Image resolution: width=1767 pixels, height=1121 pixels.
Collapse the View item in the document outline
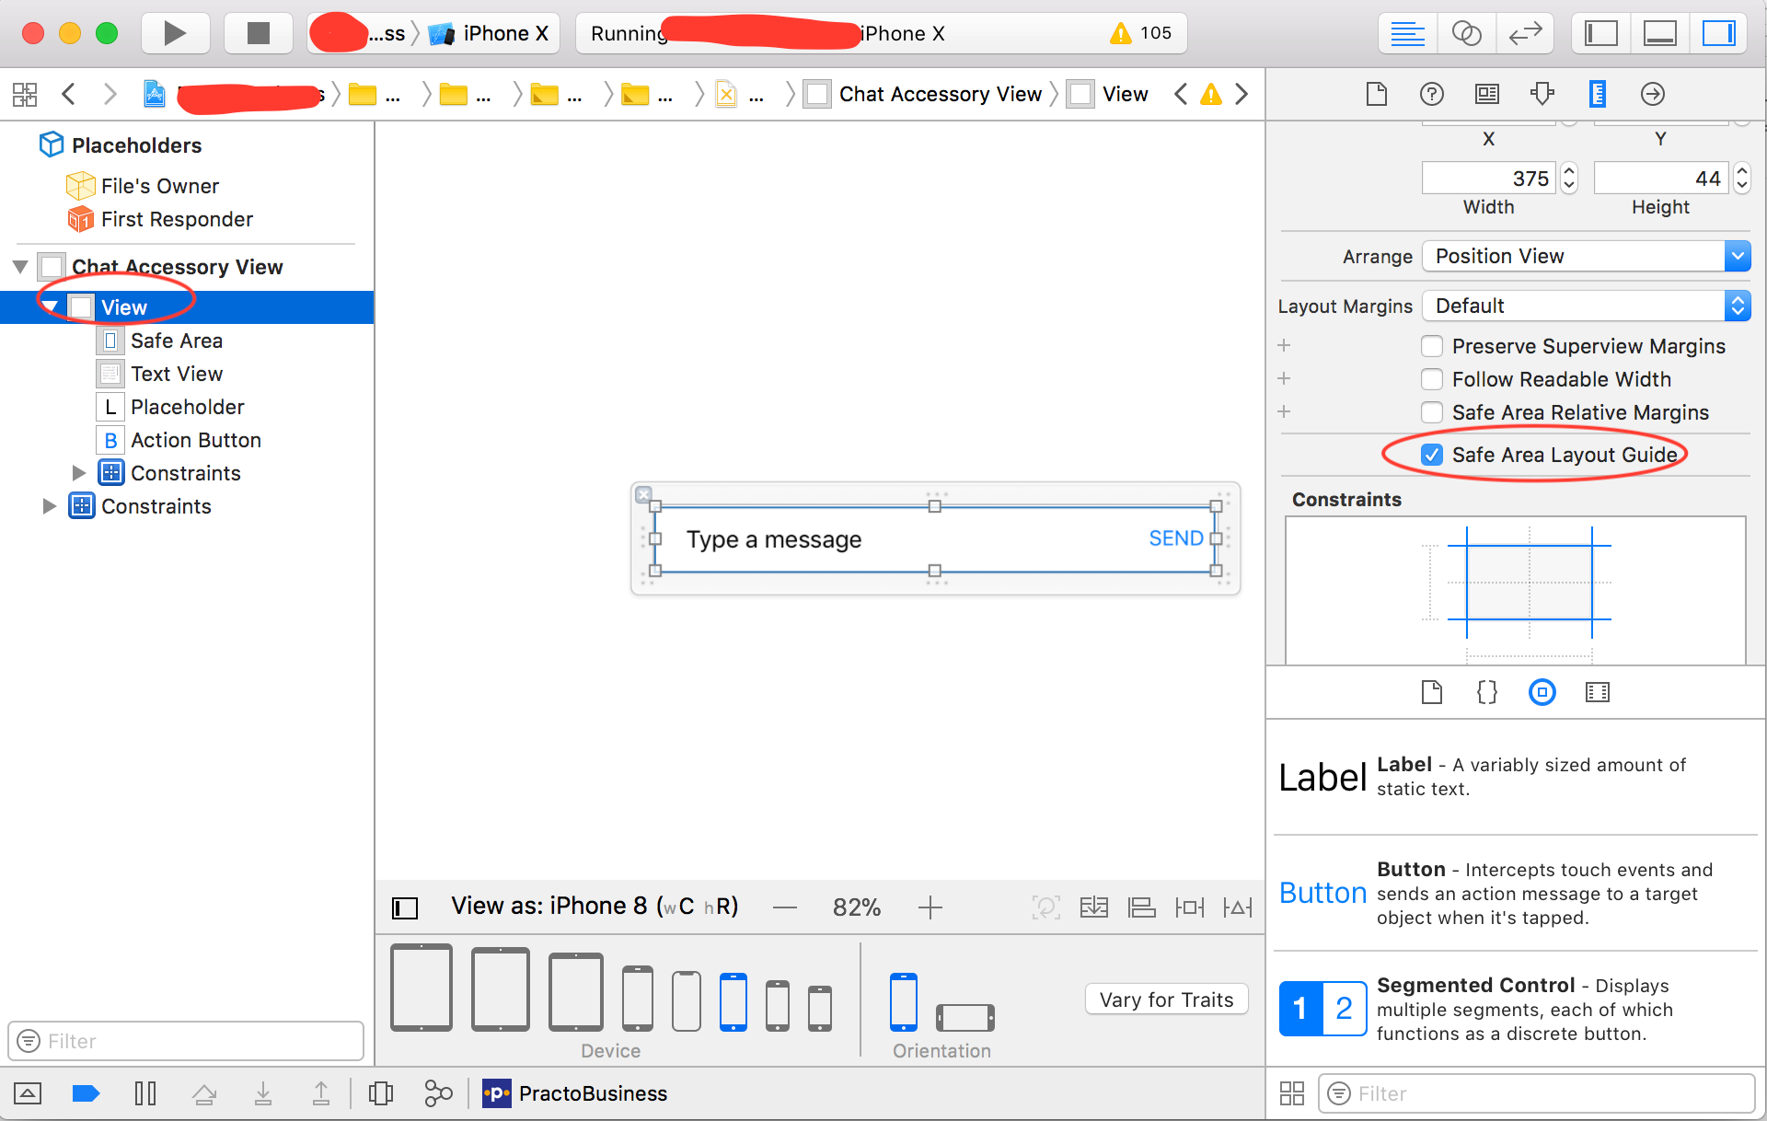(52, 306)
